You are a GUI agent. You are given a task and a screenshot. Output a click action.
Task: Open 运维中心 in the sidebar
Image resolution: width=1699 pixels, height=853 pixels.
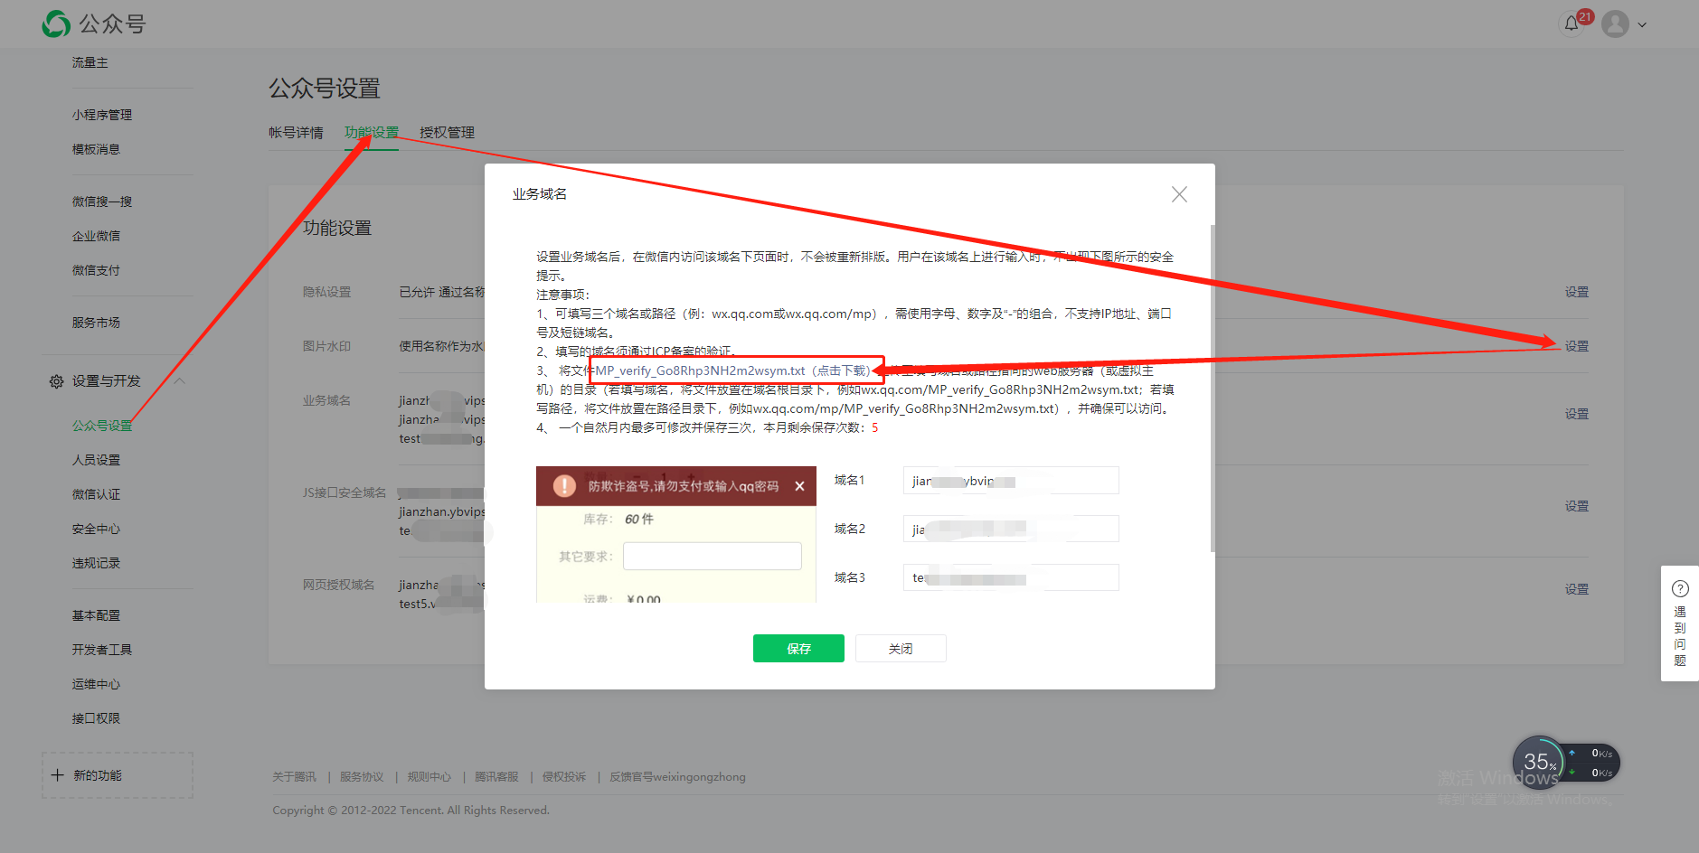pos(96,684)
